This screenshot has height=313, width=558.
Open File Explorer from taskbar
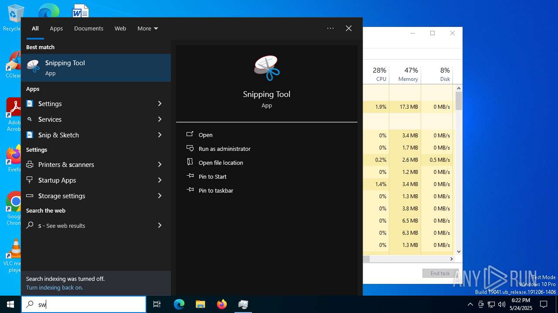[201, 304]
